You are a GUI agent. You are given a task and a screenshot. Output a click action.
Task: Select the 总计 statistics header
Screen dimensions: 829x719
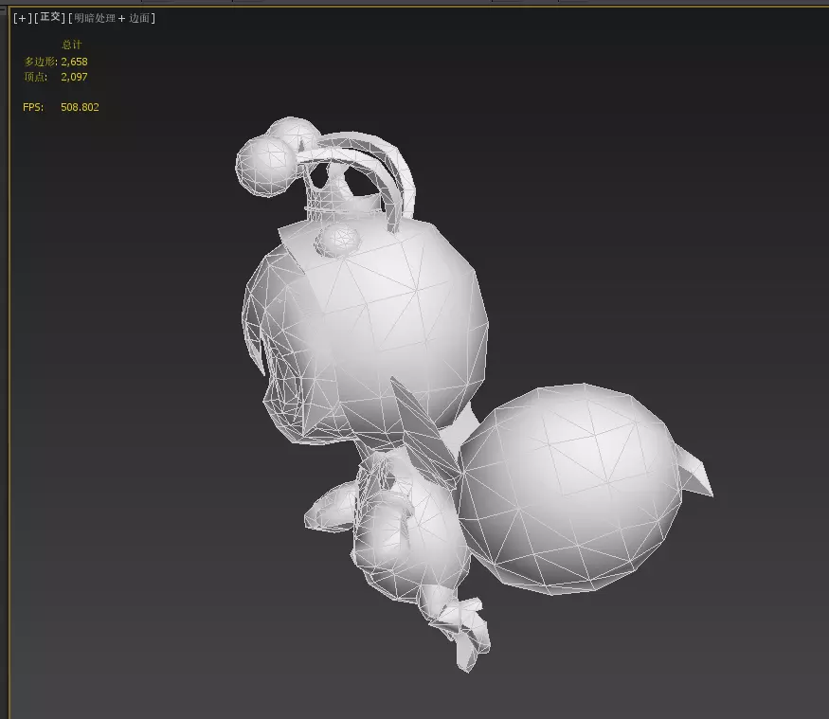72,45
